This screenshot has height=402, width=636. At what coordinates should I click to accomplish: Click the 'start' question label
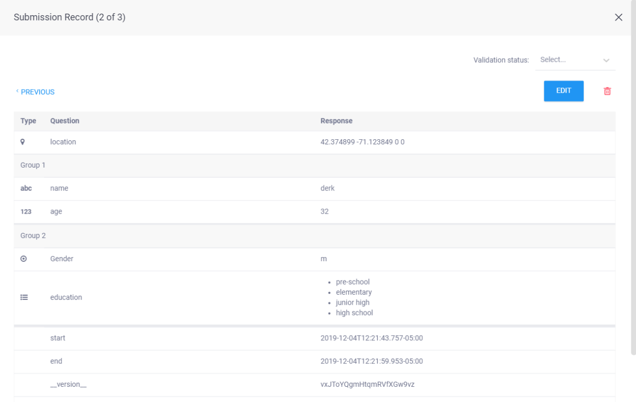tap(58, 338)
